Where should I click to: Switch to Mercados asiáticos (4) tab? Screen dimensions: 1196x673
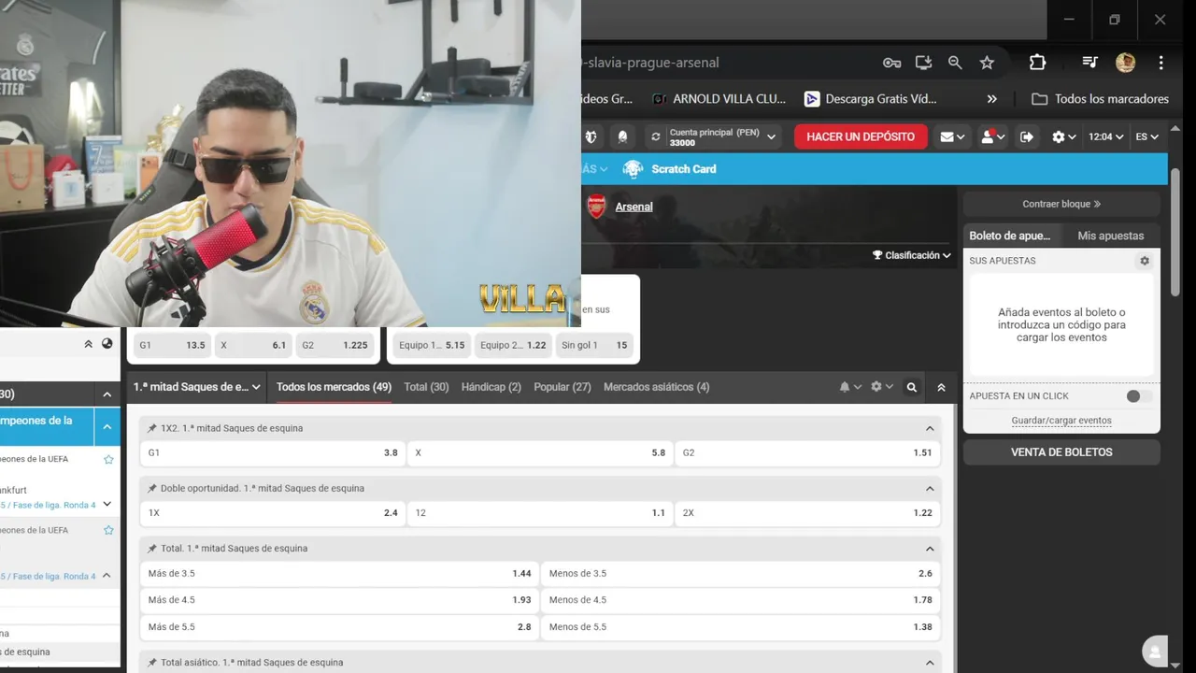coord(657,387)
